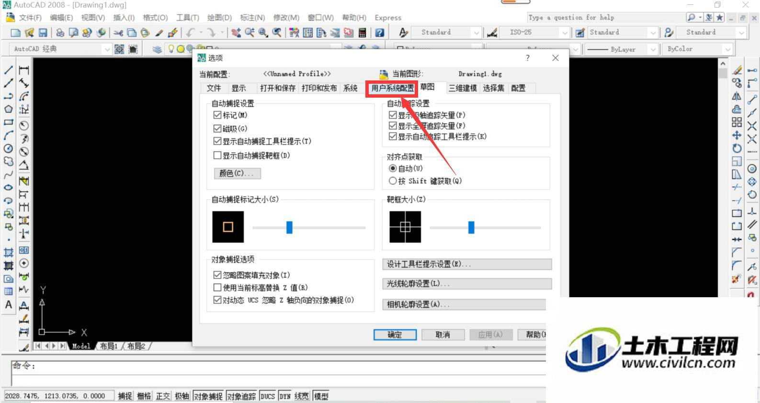Select the Polygon draw tool

tap(9, 109)
